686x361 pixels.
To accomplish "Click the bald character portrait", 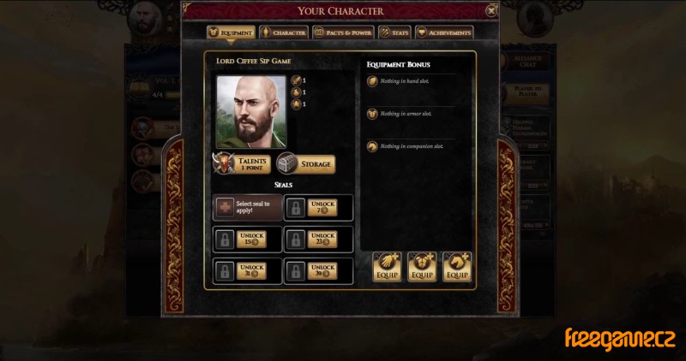I will coord(251,112).
